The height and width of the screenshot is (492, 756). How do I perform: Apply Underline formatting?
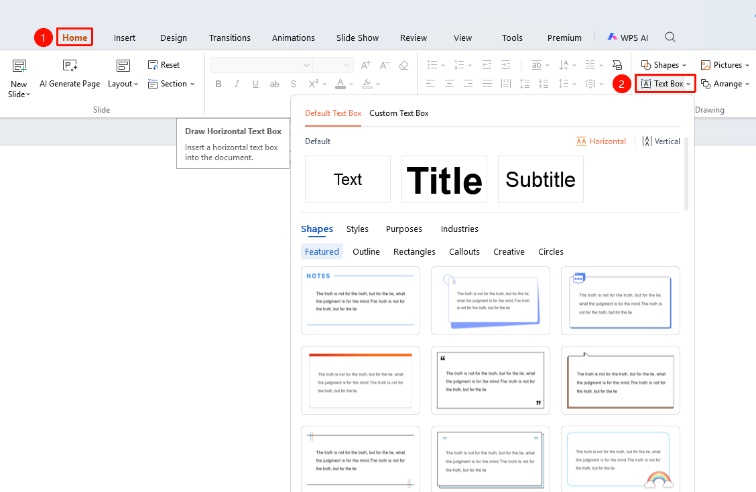click(x=255, y=84)
